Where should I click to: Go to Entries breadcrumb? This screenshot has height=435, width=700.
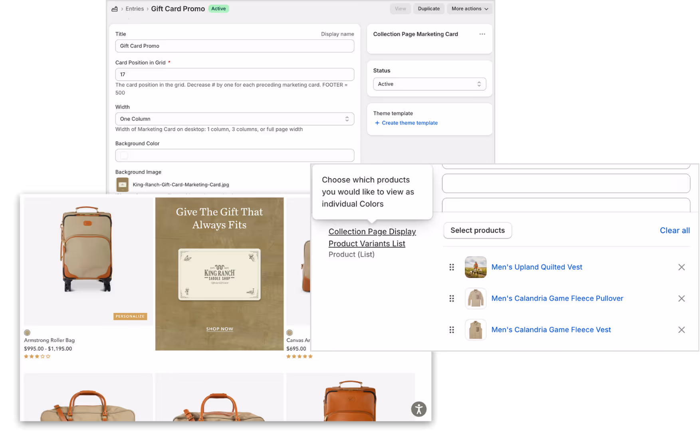pyautogui.click(x=135, y=9)
